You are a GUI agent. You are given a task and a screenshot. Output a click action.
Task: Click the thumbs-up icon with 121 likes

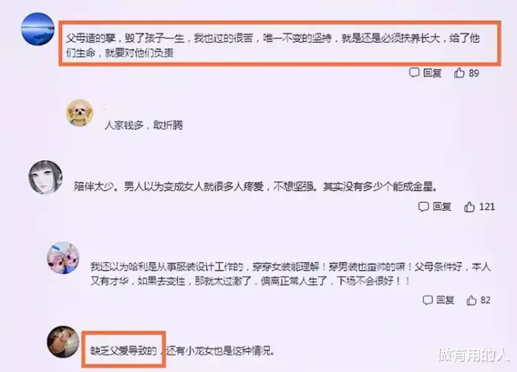coord(470,207)
